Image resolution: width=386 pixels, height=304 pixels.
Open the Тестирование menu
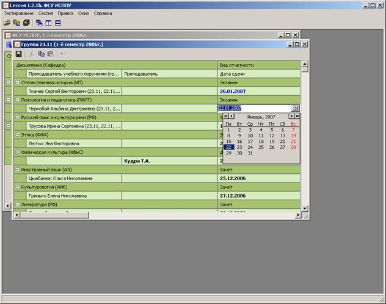pyautogui.click(x=18, y=13)
